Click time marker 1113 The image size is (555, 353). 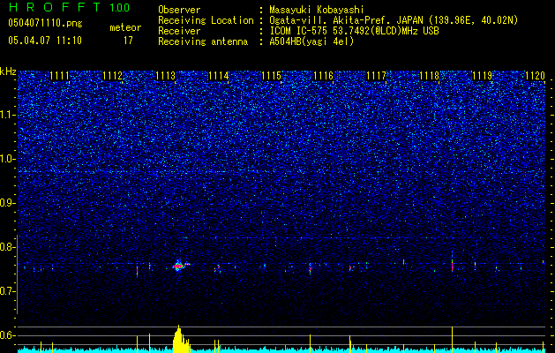pos(165,76)
